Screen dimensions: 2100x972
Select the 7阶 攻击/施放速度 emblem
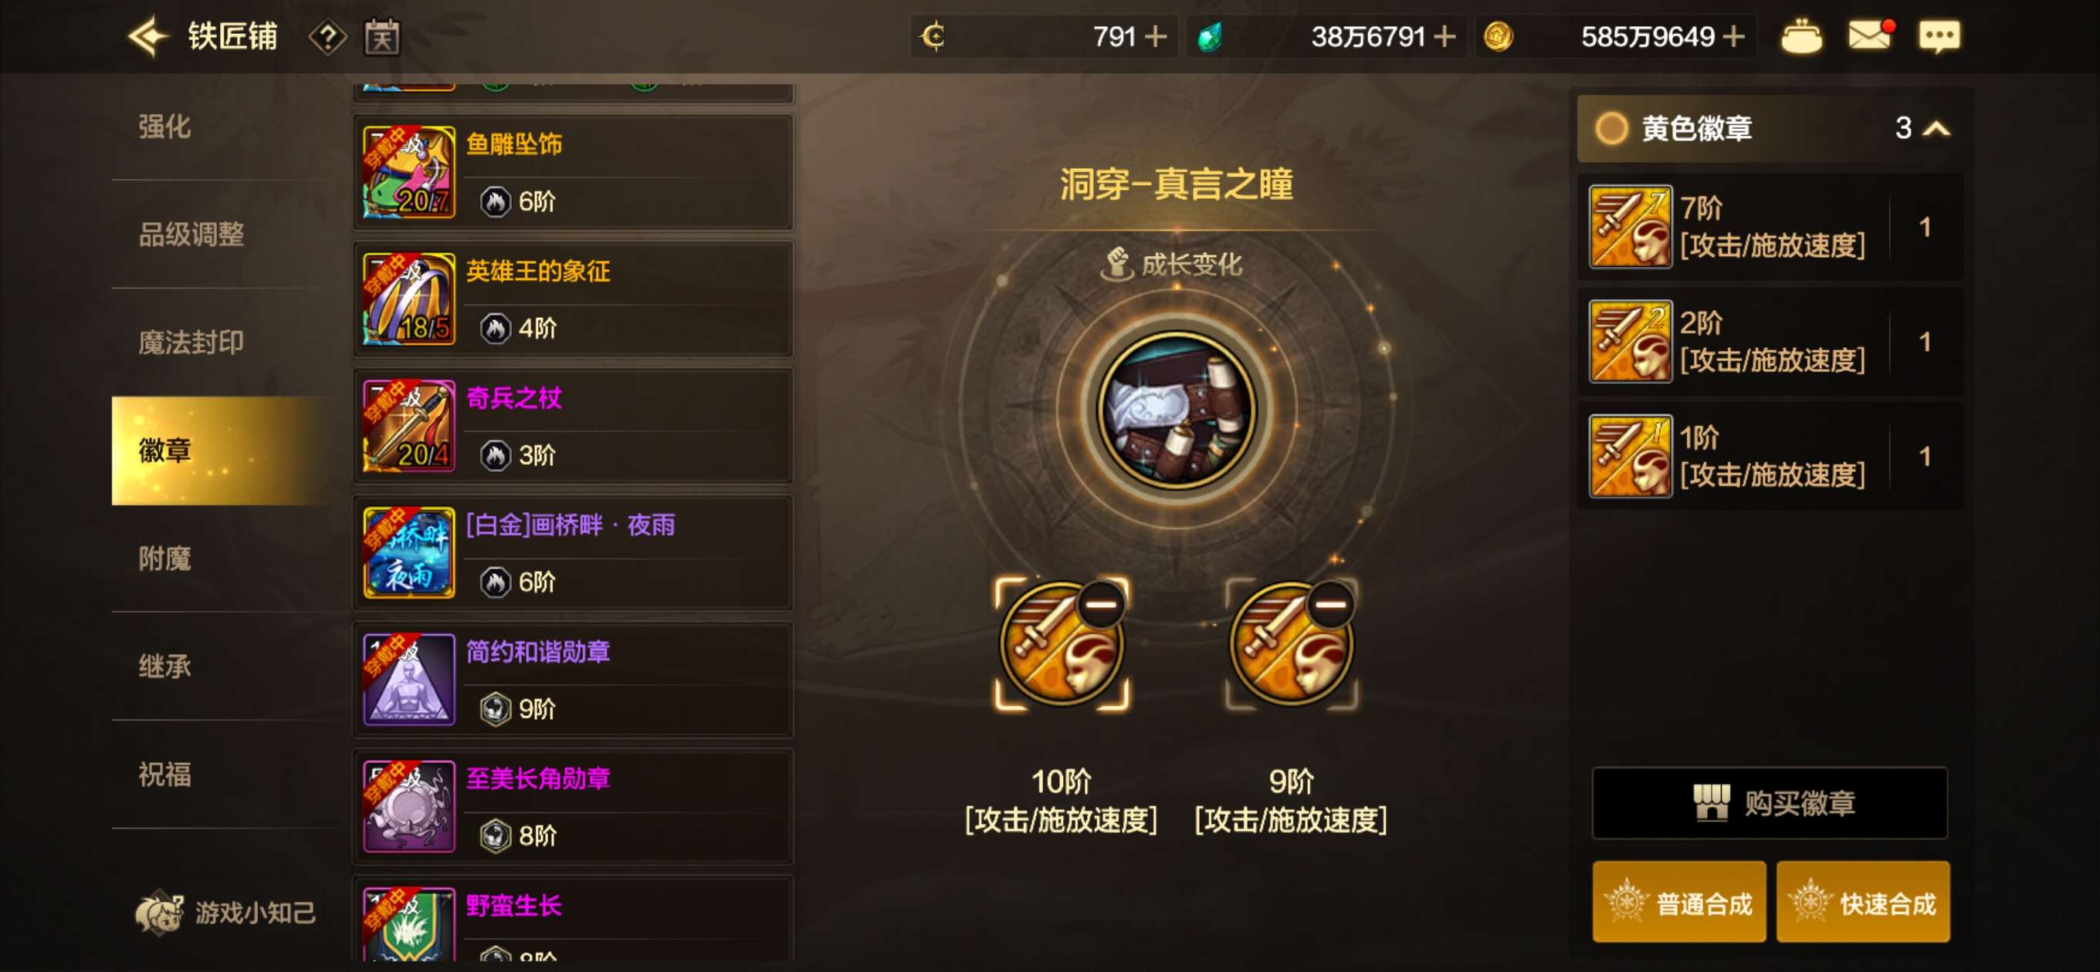[1769, 228]
